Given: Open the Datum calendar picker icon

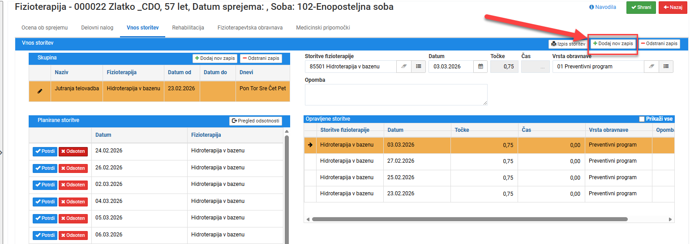Looking at the screenshot, I should pyautogui.click(x=480, y=66).
